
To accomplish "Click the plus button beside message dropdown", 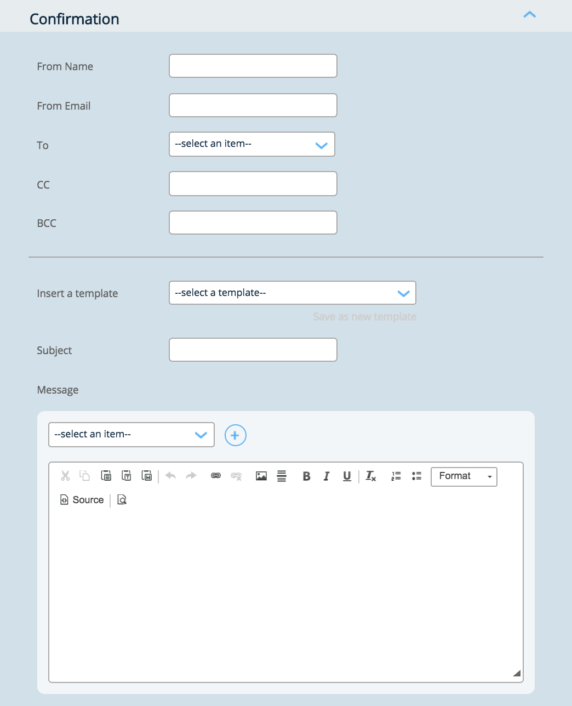I will coord(236,435).
